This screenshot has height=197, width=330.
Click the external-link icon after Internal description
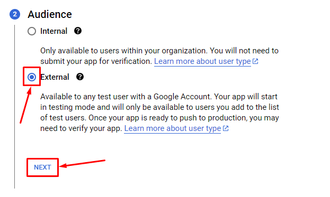pyautogui.click(x=255, y=61)
